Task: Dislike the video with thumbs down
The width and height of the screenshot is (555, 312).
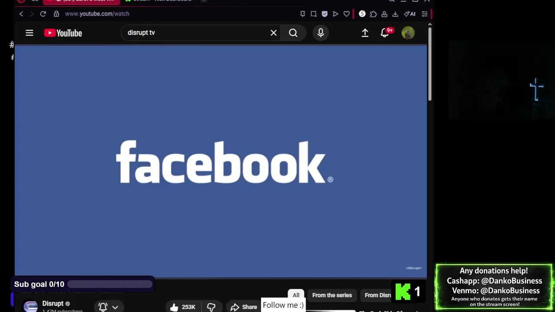Action: pos(211,307)
